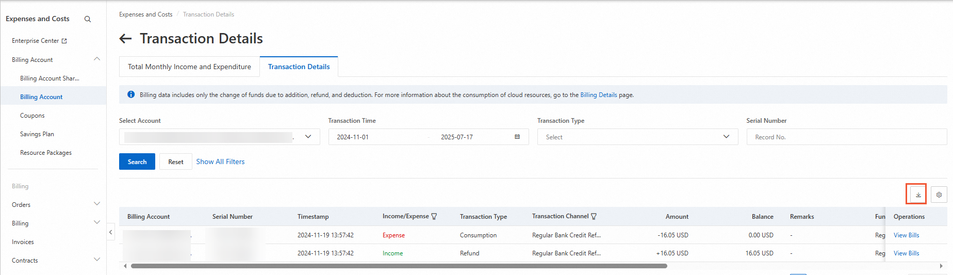Open Billing Account Shar... sidebar item
Image resolution: width=953 pixels, height=275 pixels.
pyautogui.click(x=50, y=78)
